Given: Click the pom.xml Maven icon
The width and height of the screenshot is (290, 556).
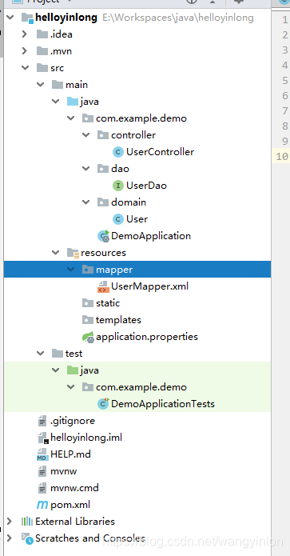Looking at the screenshot, I should coord(42,505).
